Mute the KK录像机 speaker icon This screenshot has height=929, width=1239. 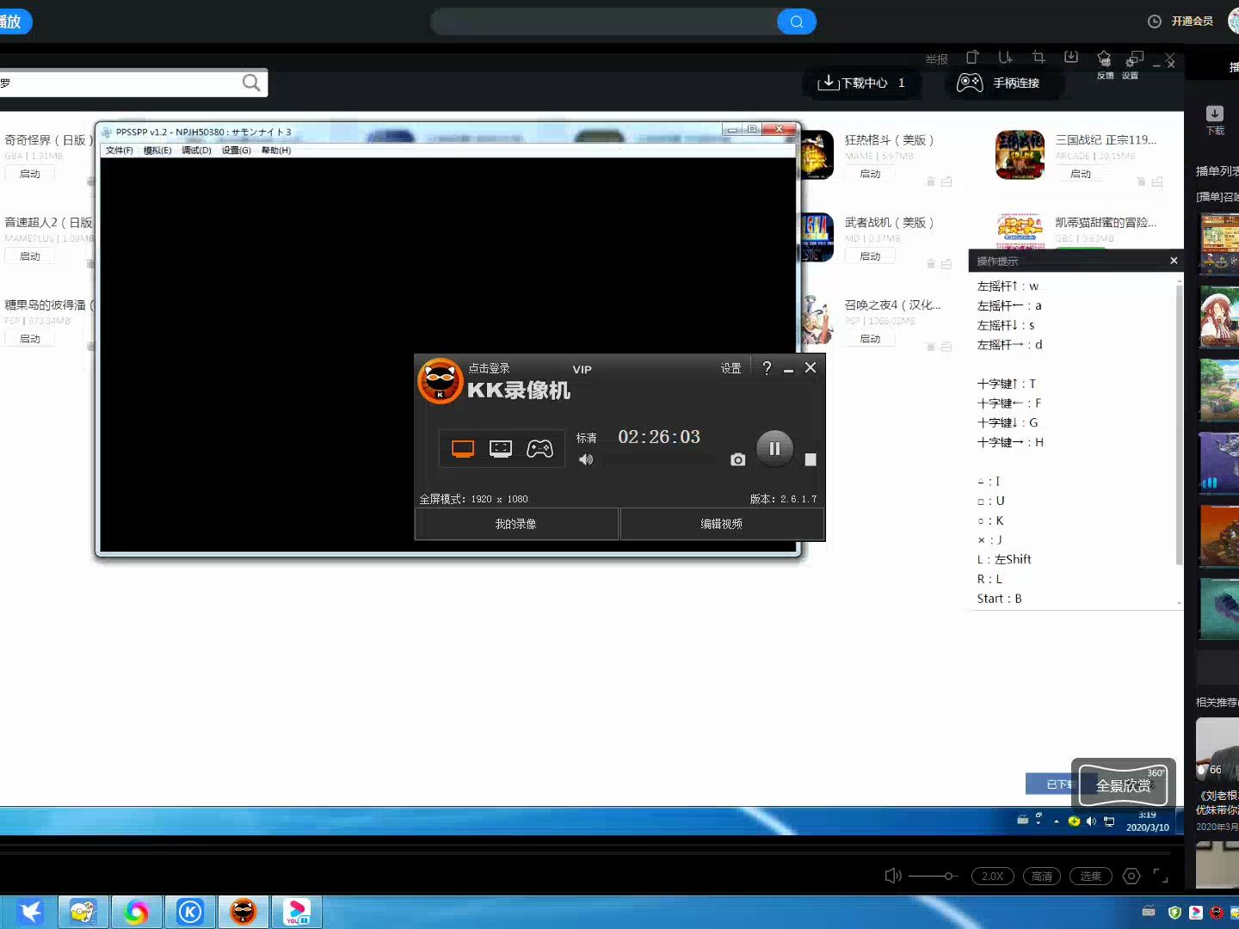[586, 459]
